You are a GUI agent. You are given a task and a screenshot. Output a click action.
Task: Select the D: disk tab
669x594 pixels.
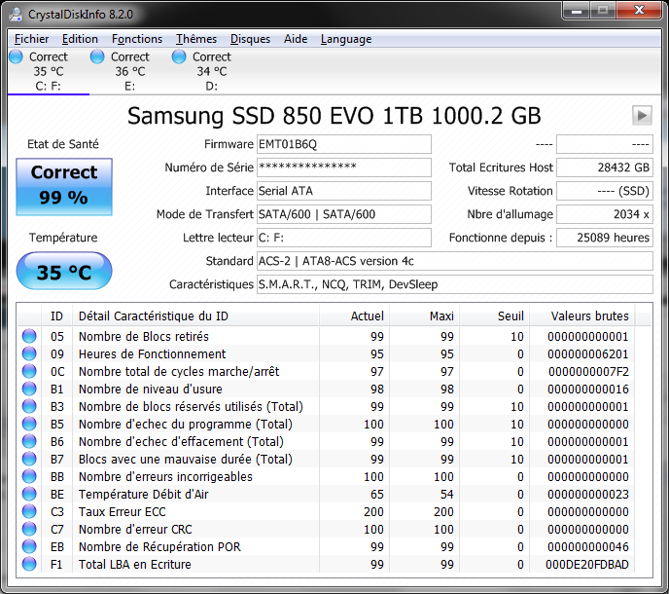click(212, 71)
